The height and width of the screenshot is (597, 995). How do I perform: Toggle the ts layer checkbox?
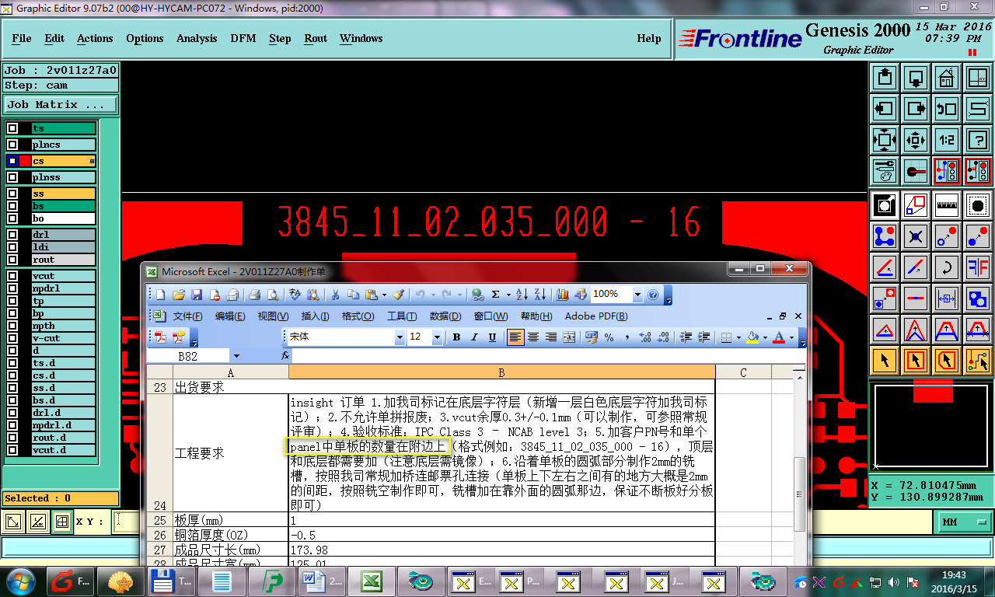(12, 128)
